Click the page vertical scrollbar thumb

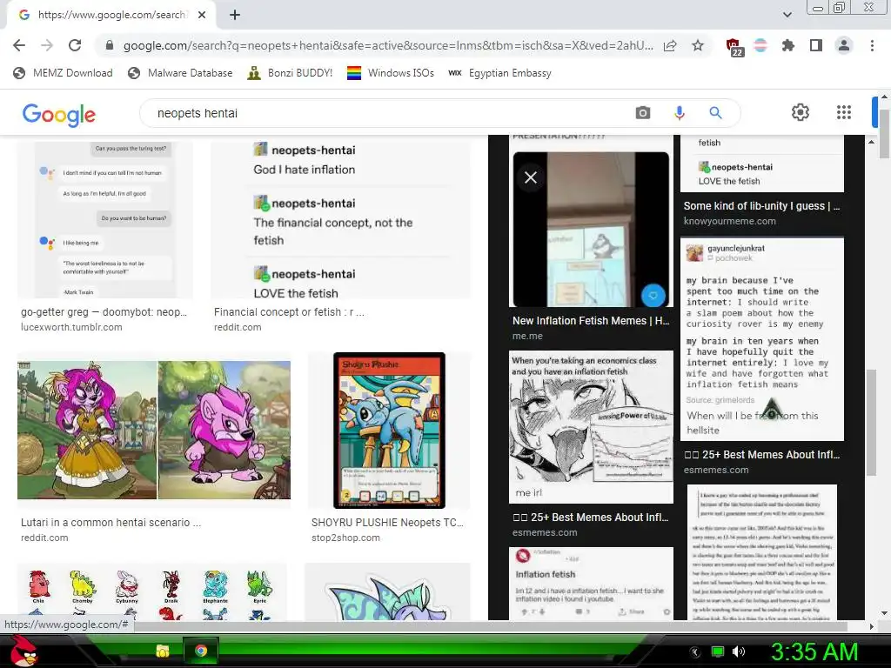pyautogui.click(x=885, y=135)
